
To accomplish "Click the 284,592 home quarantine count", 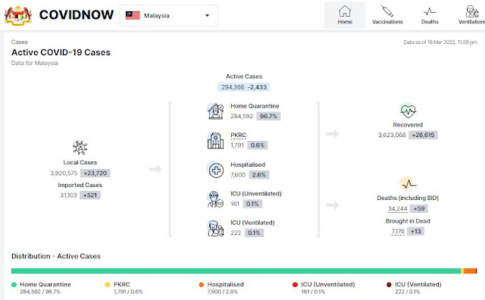I will pos(242,117).
